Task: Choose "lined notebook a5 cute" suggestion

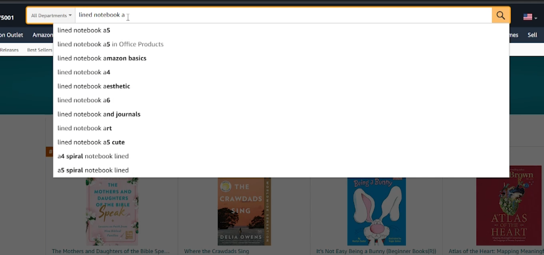Action: 281,142
